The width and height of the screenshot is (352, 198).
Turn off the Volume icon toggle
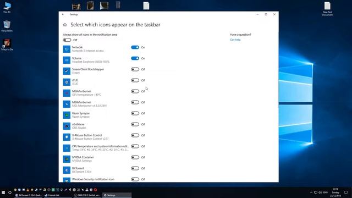pos(135,58)
